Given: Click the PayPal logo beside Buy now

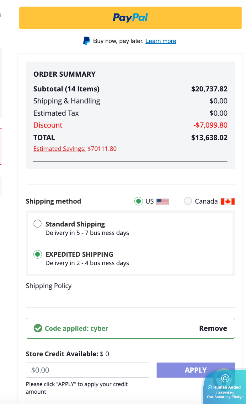Looking at the screenshot, I should [87, 41].
